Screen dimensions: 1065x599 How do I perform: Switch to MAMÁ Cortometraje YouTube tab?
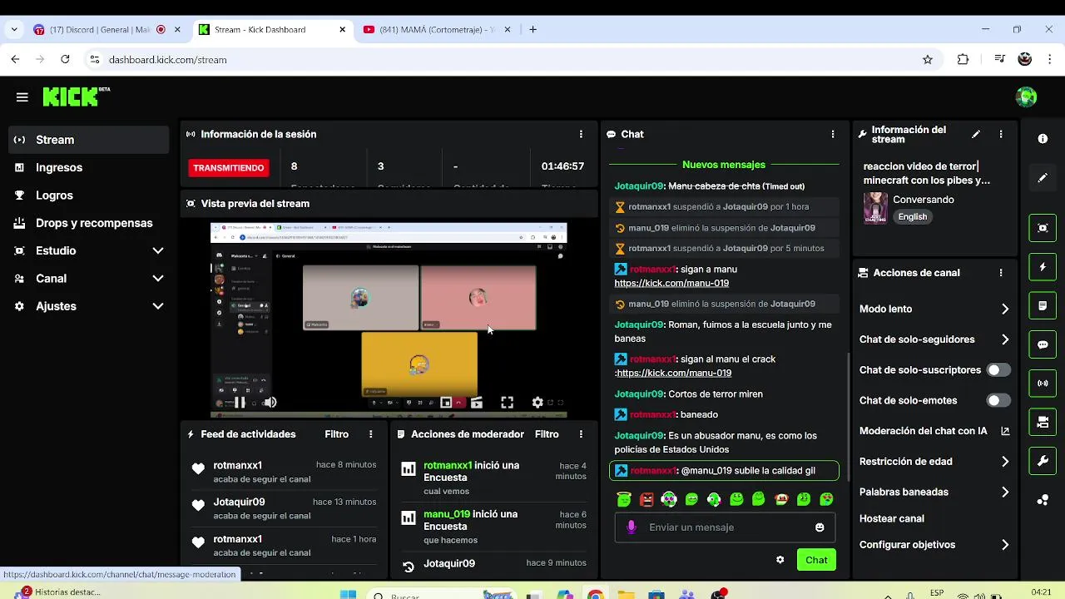click(x=438, y=29)
